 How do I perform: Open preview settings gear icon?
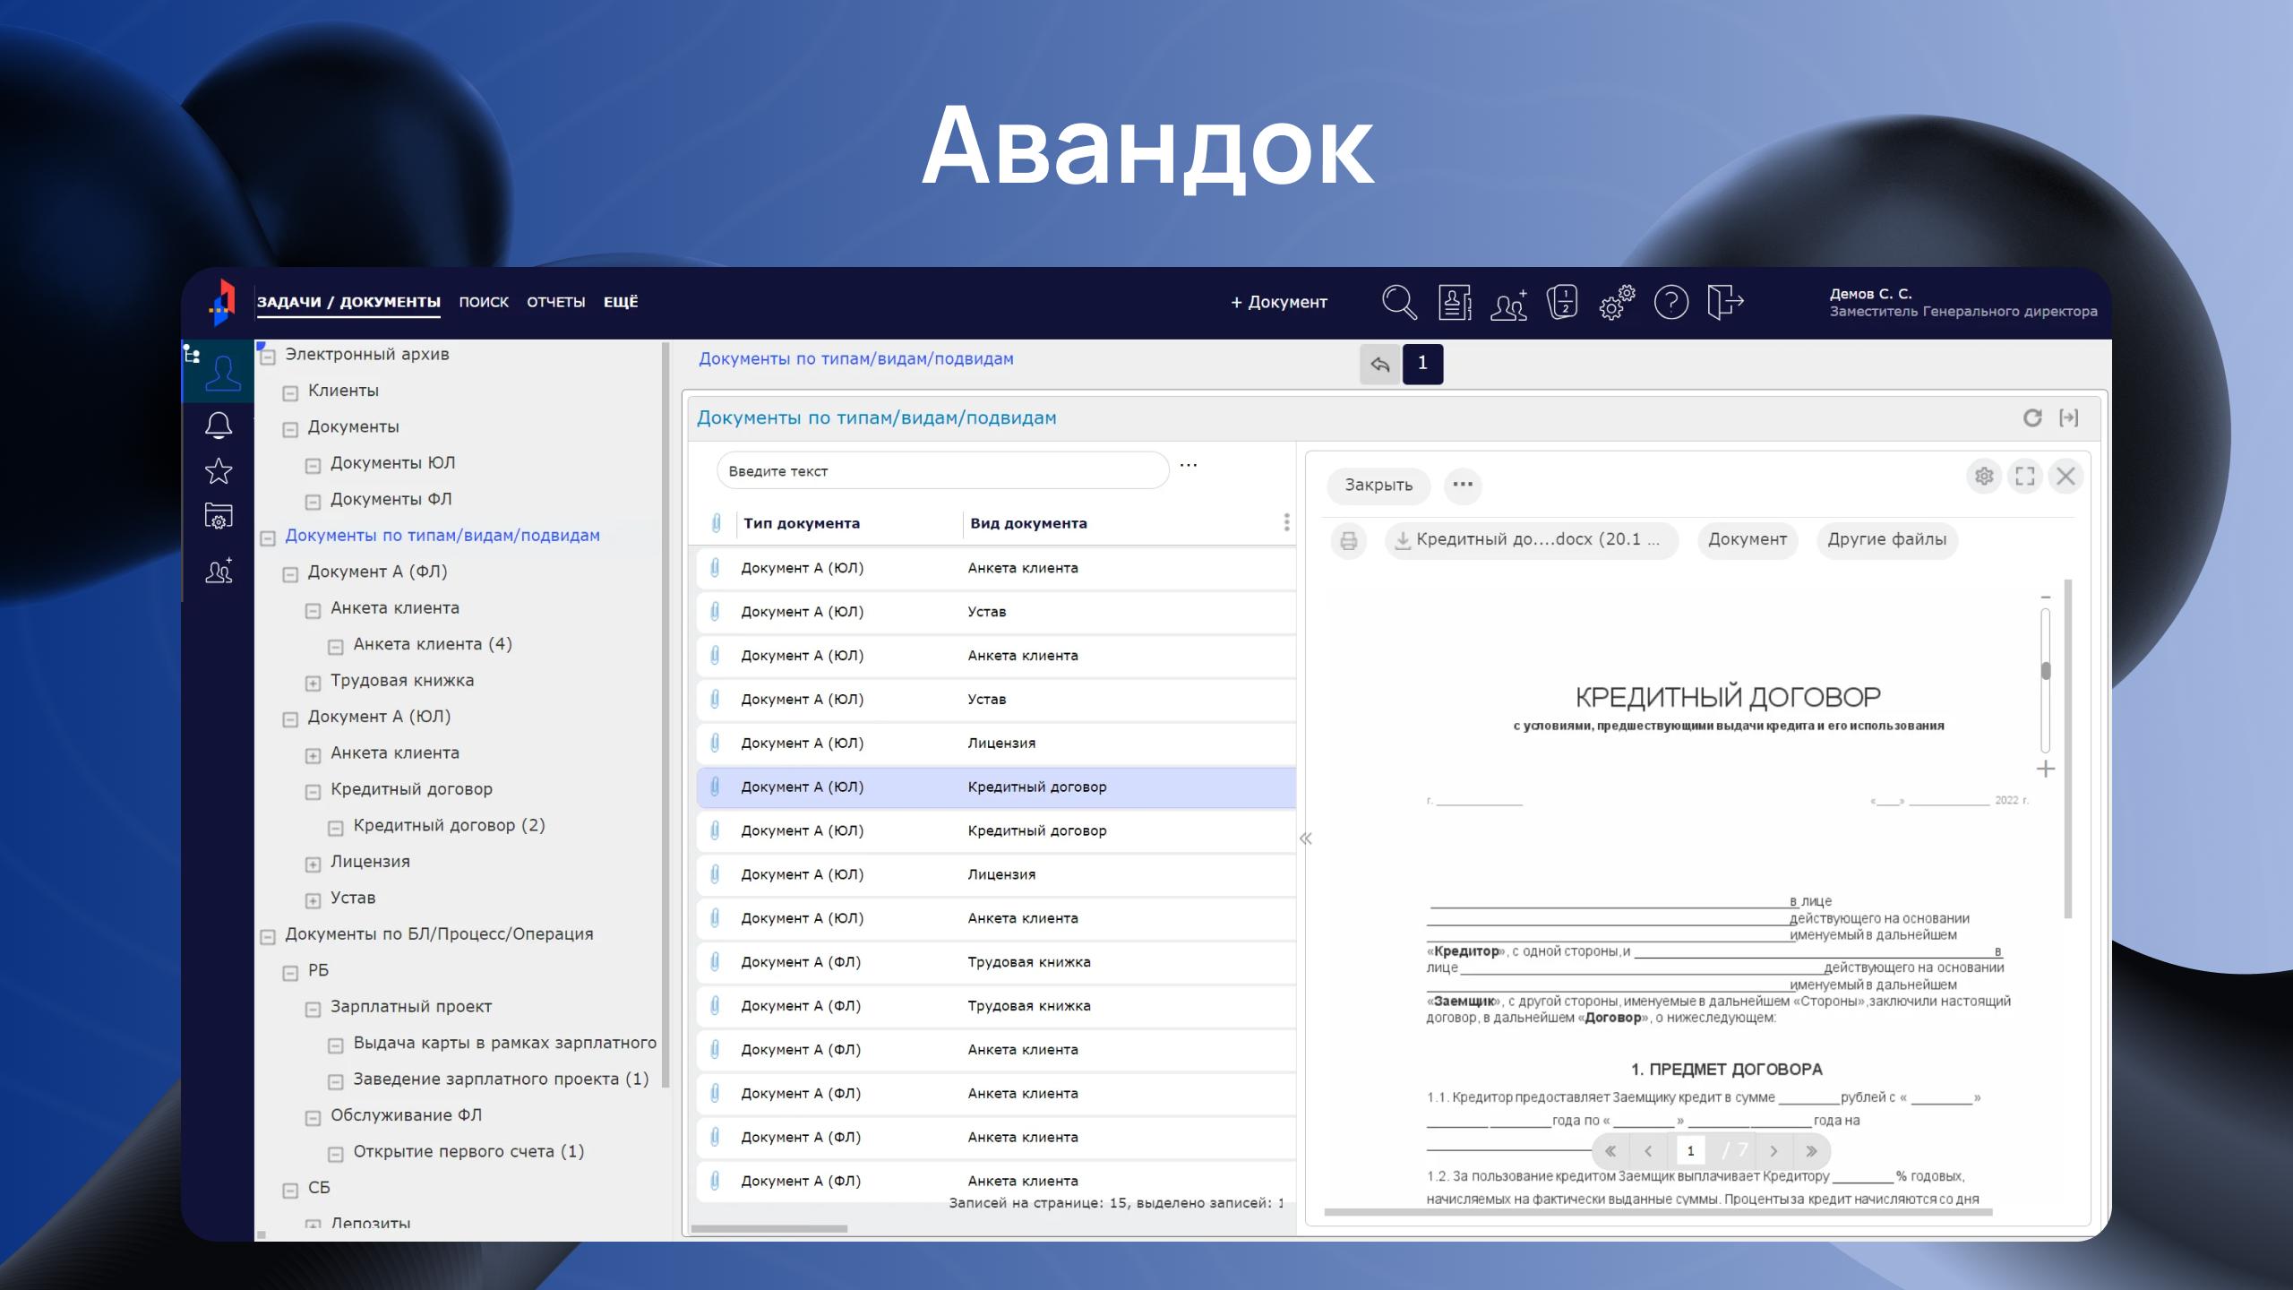pyautogui.click(x=1983, y=476)
